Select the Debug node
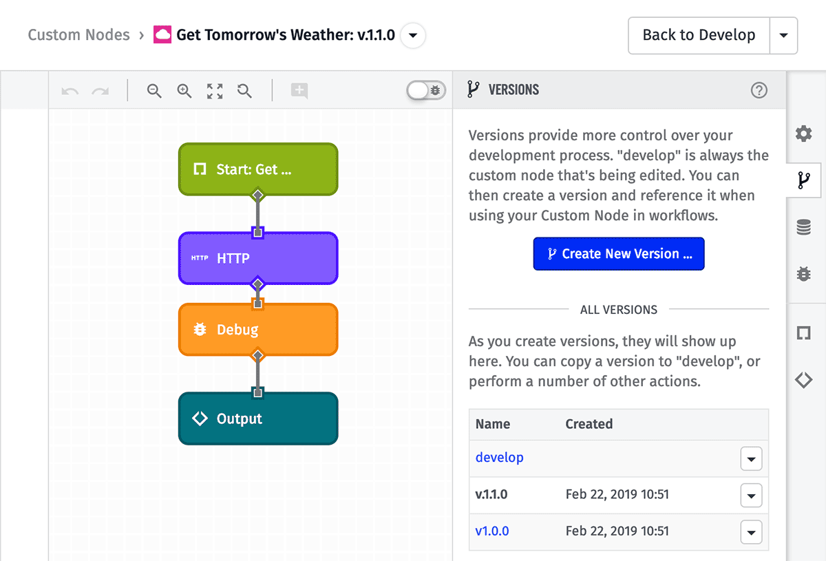The width and height of the screenshot is (826, 561). (x=258, y=330)
